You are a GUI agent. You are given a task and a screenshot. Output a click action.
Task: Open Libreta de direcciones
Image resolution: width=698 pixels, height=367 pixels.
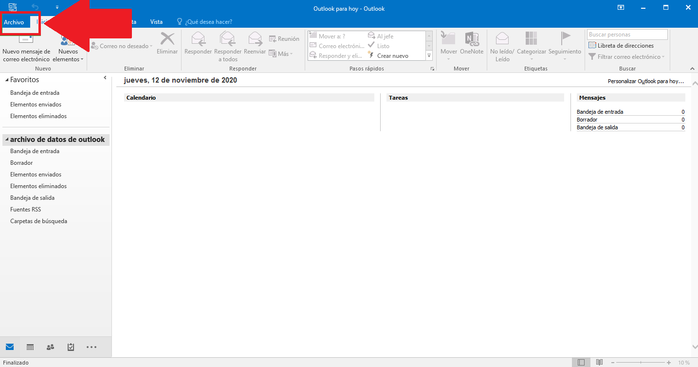pos(621,46)
